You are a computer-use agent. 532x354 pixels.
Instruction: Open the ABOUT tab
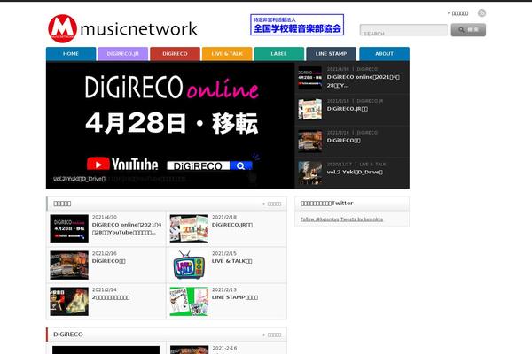coord(384,54)
